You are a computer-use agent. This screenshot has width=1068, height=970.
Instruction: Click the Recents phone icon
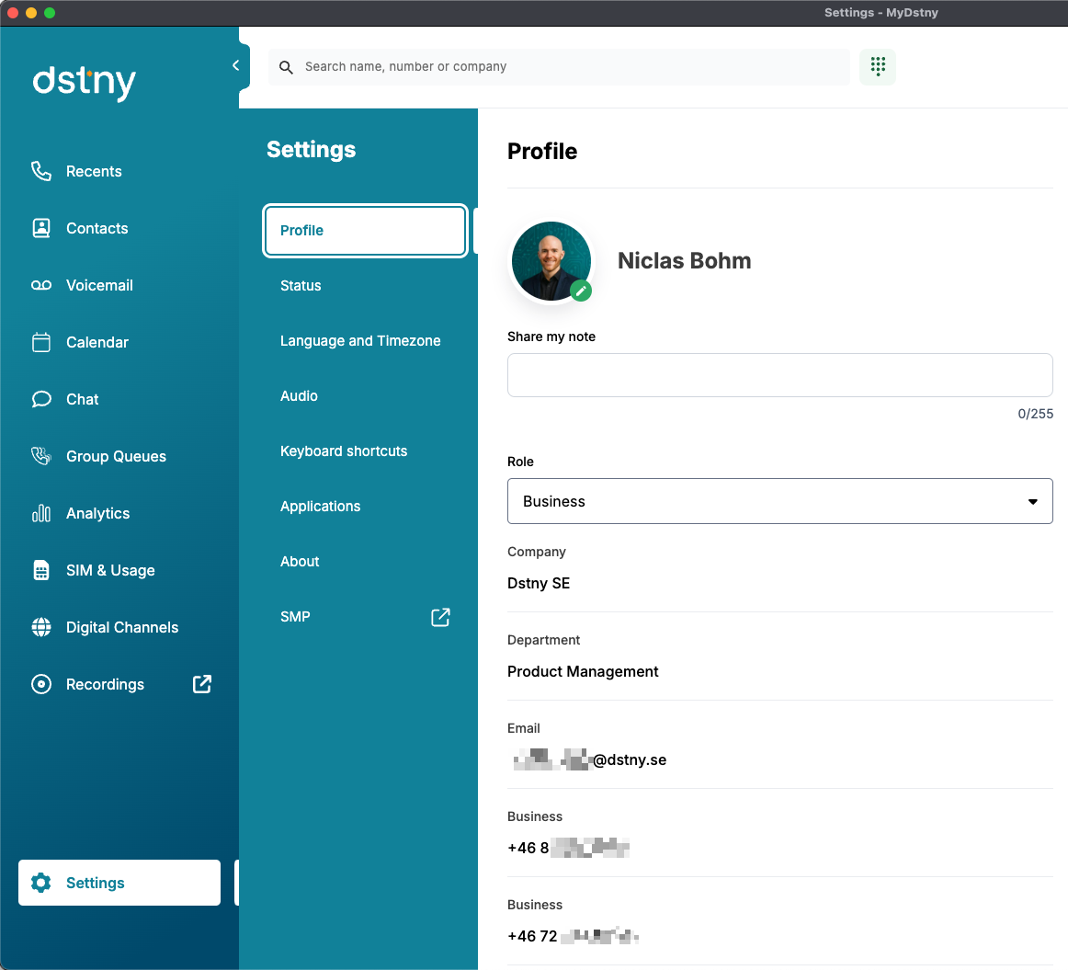tap(41, 171)
